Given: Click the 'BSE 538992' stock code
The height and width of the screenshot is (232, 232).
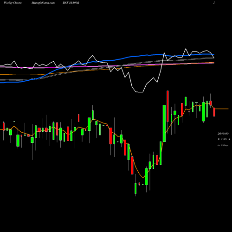Looking at the screenshot, I should [x=71, y=3].
